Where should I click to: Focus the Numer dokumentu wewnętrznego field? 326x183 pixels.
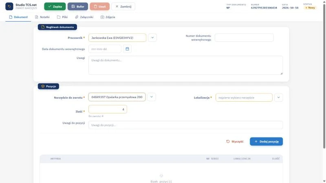tap(244, 38)
